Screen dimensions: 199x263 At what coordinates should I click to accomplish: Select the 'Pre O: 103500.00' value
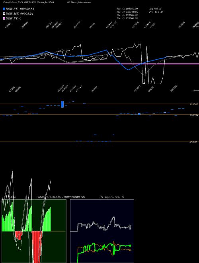click(x=127, y=8)
